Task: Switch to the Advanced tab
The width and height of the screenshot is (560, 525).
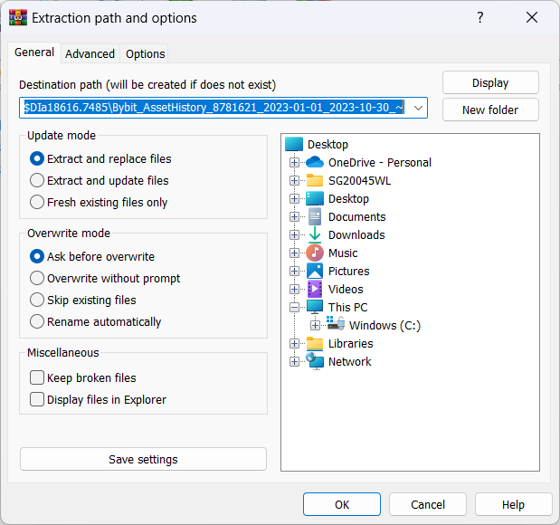Action: click(x=90, y=54)
